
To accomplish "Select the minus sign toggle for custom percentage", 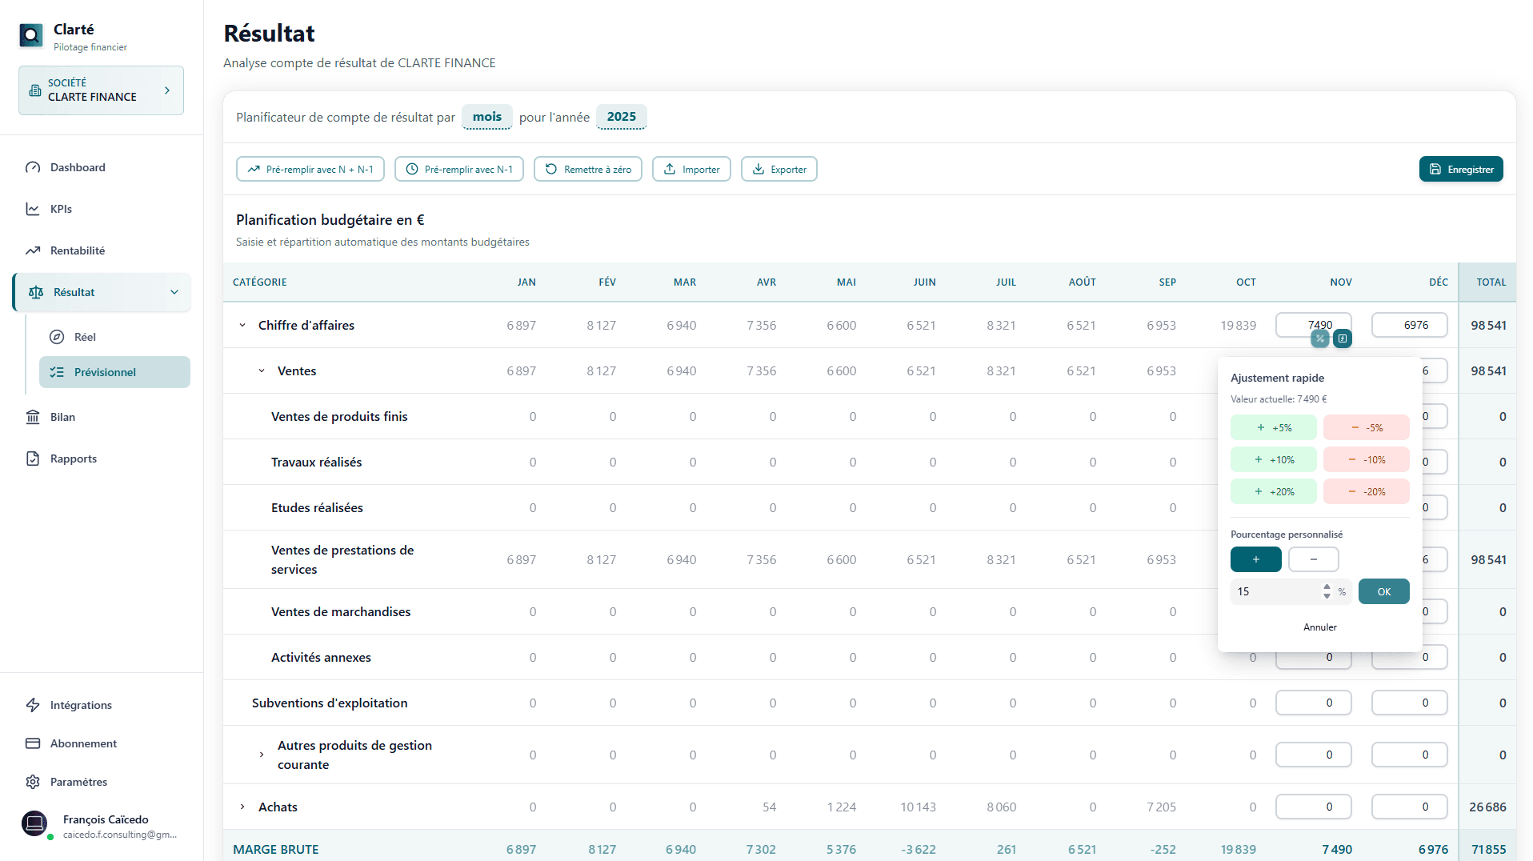I will (x=1313, y=559).
